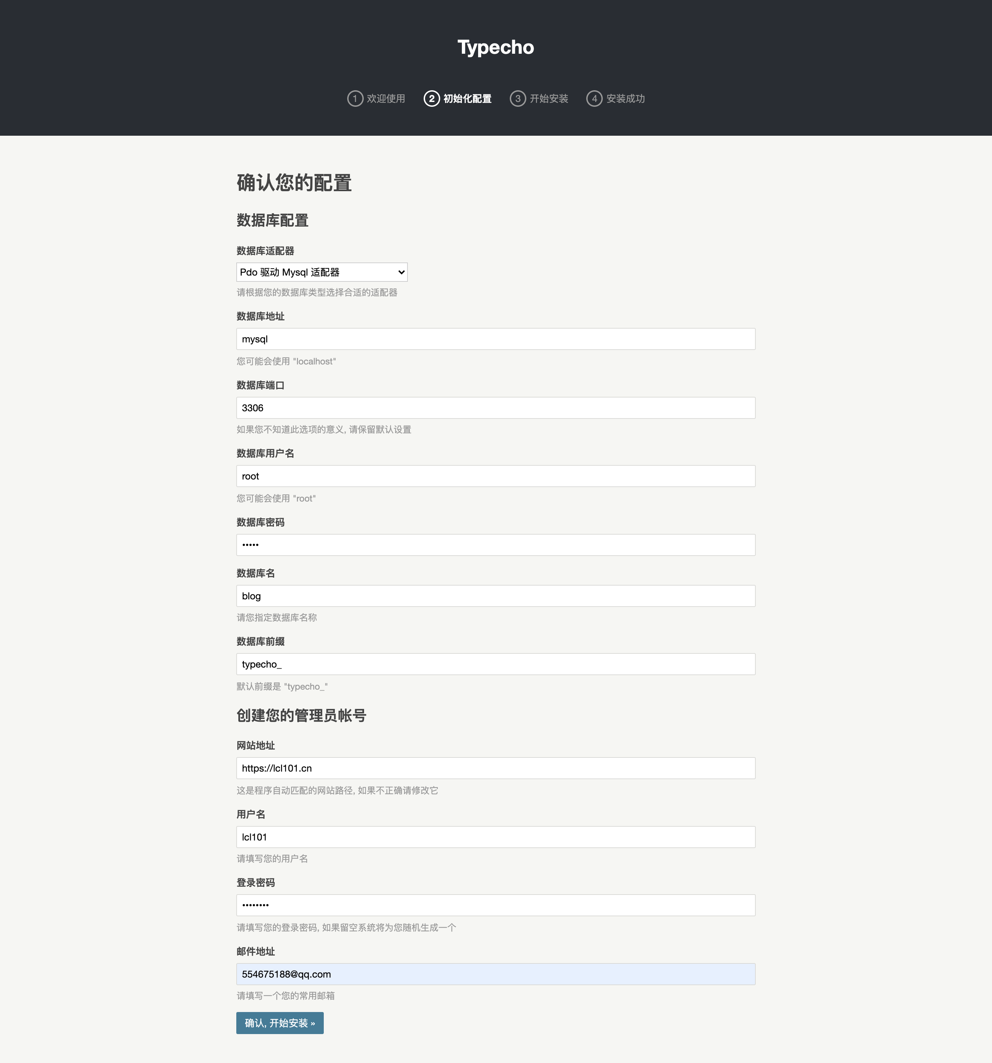Screen dimensions: 992x1063
Task: Focus the website address field https://lcl101.cn
Action: (x=496, y=768)
